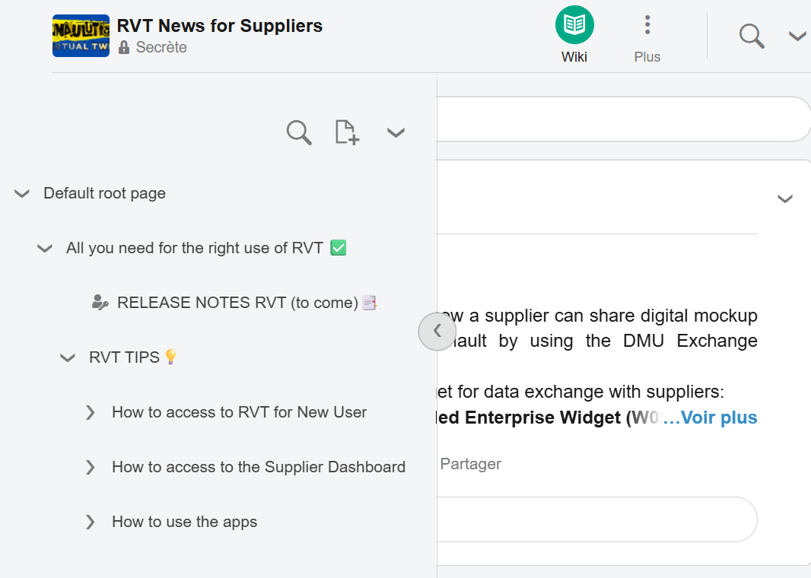The image size is (811, 578).
Task: Click the lock icon beside Secrète
Action: pos(124,47)
